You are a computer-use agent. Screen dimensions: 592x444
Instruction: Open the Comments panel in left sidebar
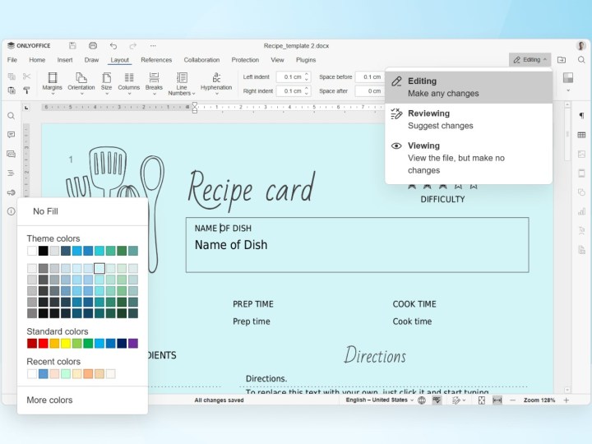click(x=12, y=135)
